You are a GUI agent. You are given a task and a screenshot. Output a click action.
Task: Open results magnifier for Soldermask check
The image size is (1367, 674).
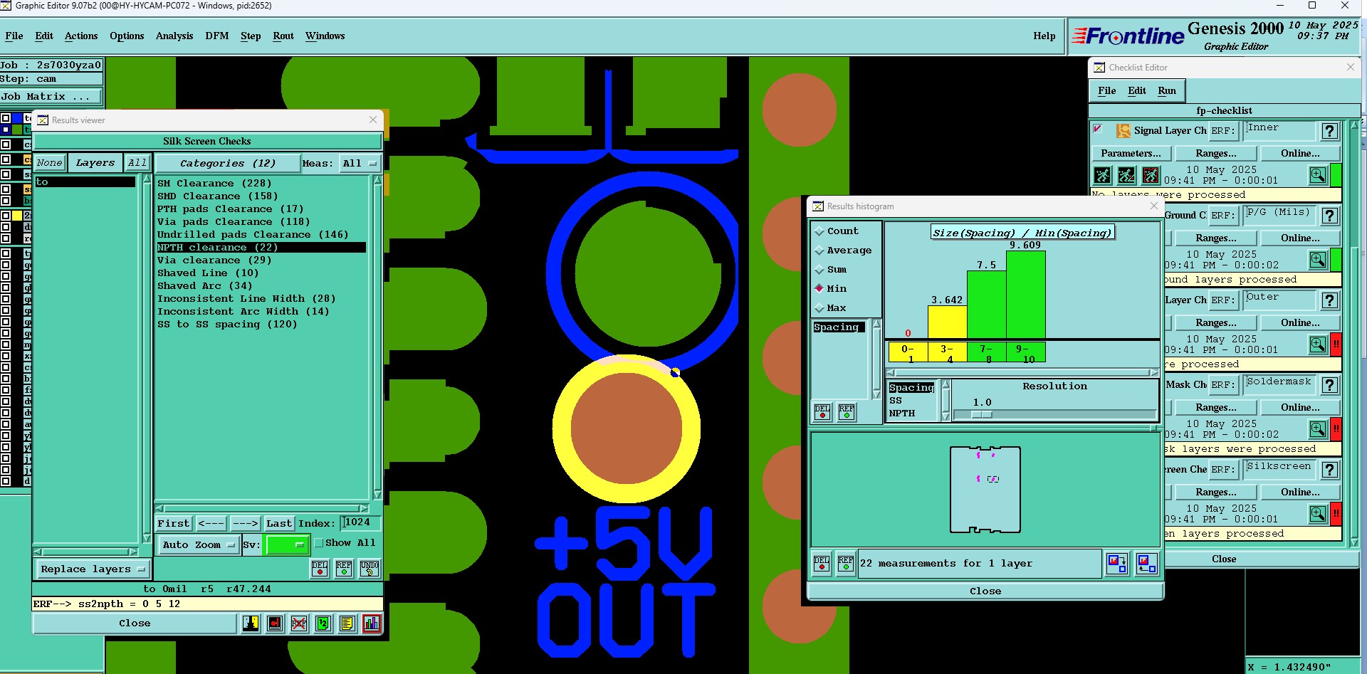[1318, 429]
